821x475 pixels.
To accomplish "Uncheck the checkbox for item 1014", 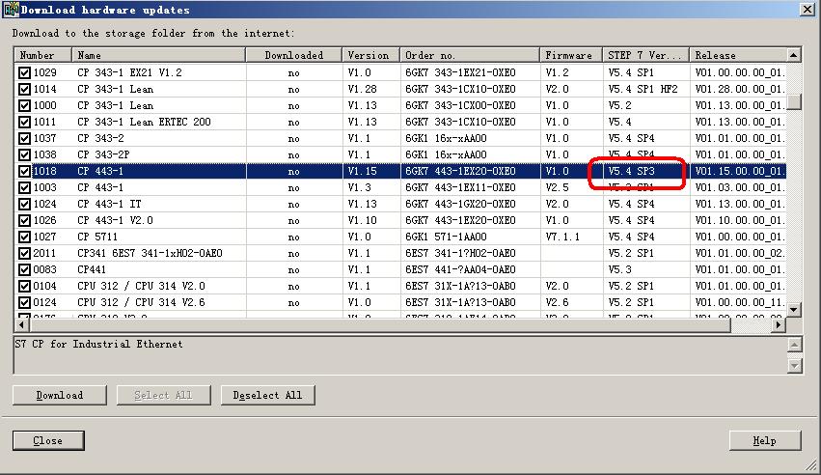I will 25,89.
